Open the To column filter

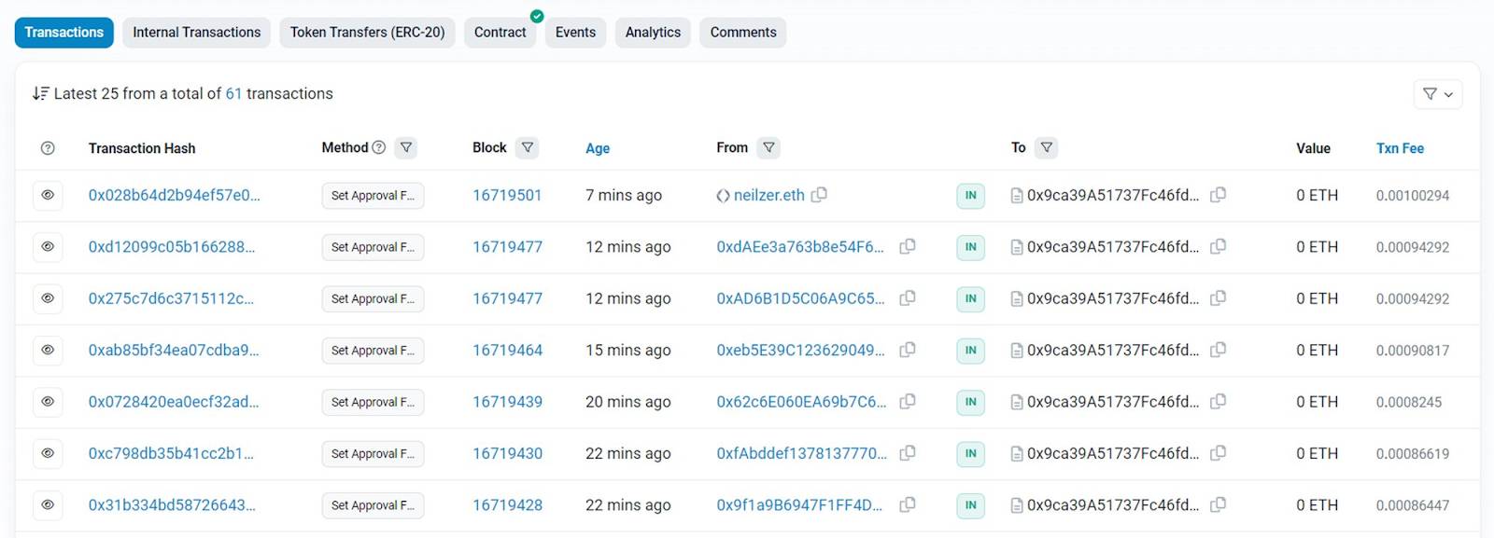[1047, 147]
